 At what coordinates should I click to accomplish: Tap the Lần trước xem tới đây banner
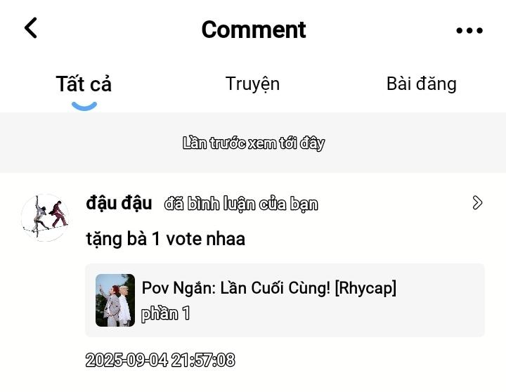click(253, 143)
